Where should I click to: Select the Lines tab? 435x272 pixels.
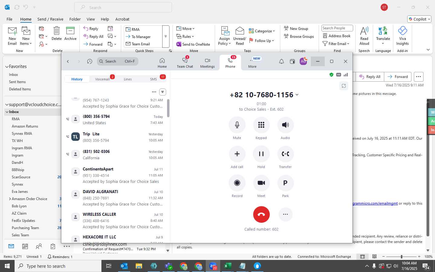click(128, 79)
